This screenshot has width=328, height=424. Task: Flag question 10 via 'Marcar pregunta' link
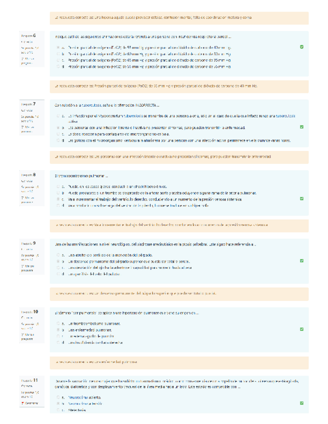[28, 336]
